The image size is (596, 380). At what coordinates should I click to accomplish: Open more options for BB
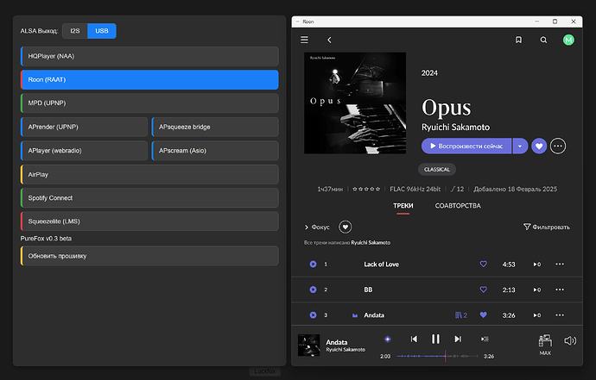click(560, 290)
